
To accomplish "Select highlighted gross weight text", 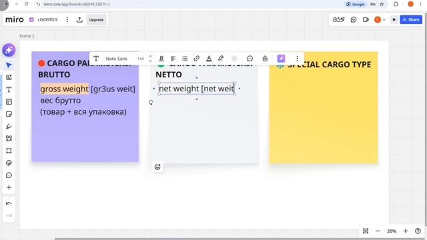I will (64, 89).
